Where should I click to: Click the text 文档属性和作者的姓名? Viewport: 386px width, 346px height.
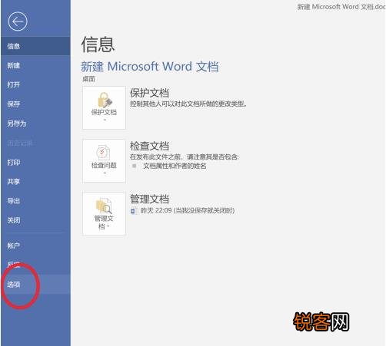tap(175, 166)
